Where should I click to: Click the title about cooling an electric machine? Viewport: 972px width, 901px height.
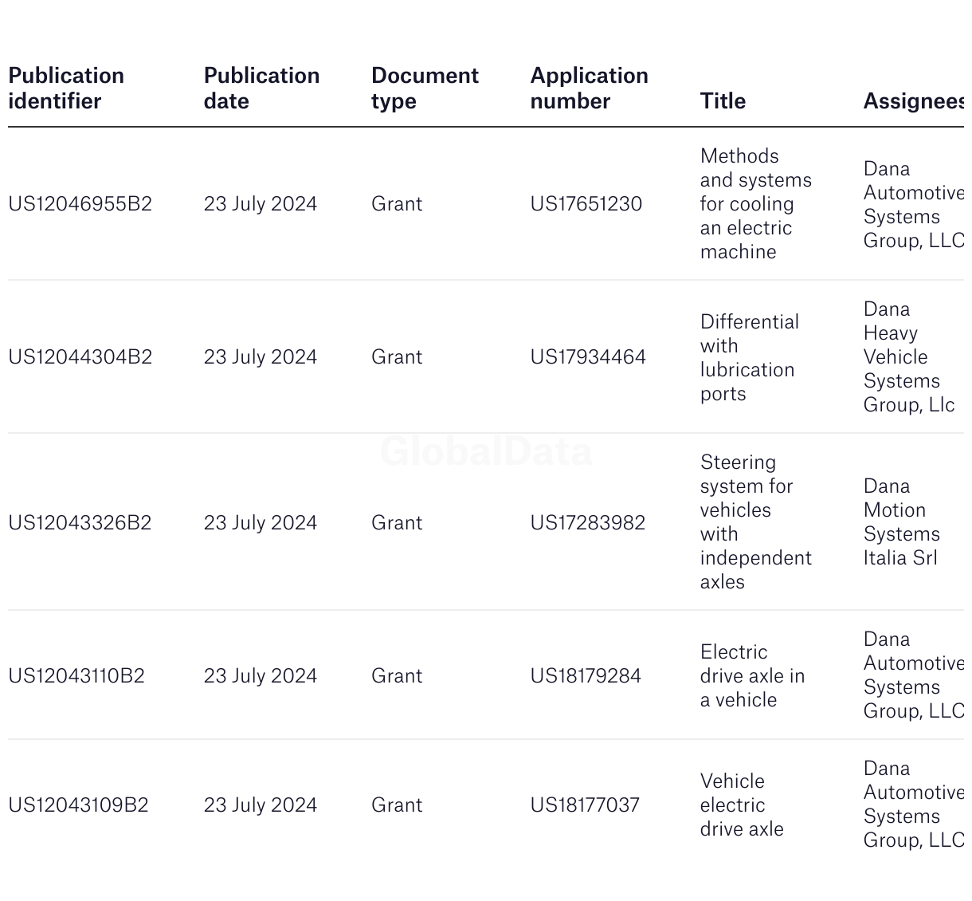click(x=754, y=204)
